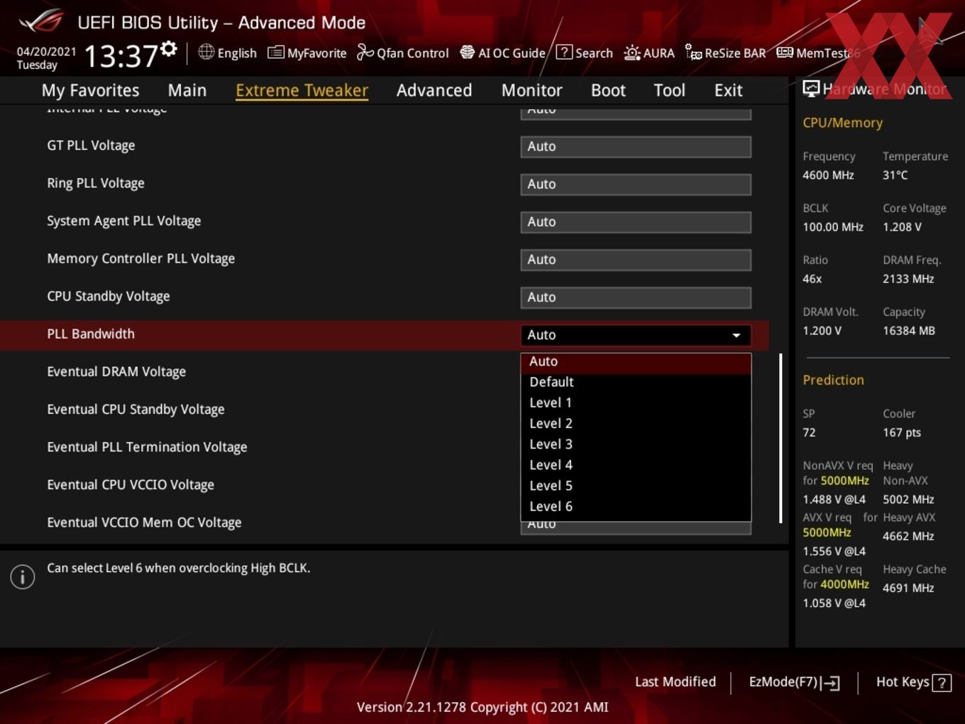
Task: Collapse the PLL Bandwidth dropdown arrow
Action: 737,335
